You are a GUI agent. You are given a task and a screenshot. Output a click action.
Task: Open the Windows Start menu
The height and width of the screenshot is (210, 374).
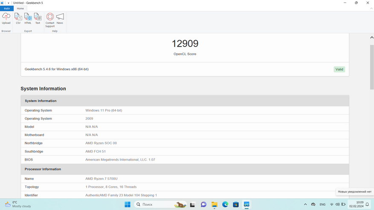click(x=128, y=204)
